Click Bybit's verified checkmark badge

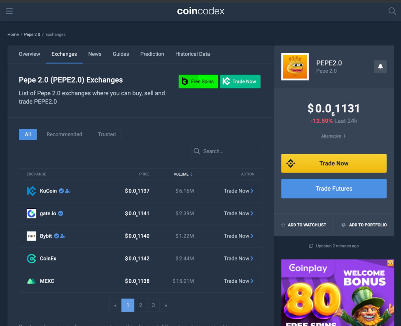coord(56,236)
